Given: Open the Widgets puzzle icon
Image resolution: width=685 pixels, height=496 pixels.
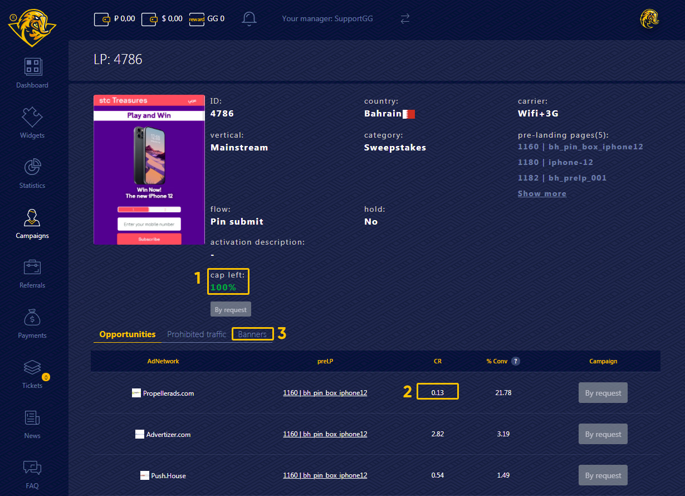Looking at the screenshot, I should [x=32, y=117].
